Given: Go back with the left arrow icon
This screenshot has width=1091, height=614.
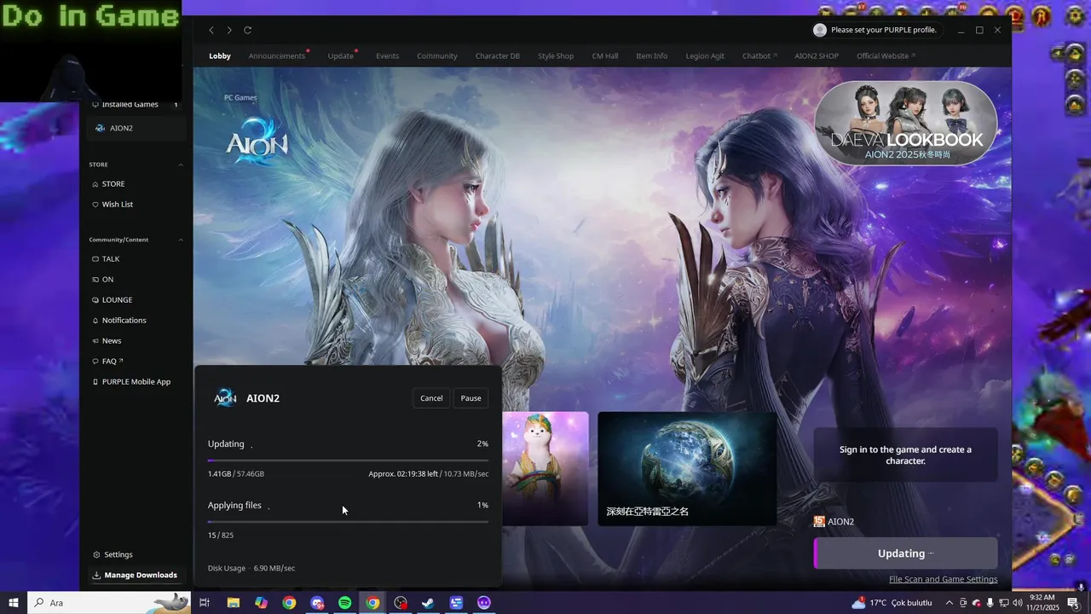Looking at the screenshot, I should point(211,30).
